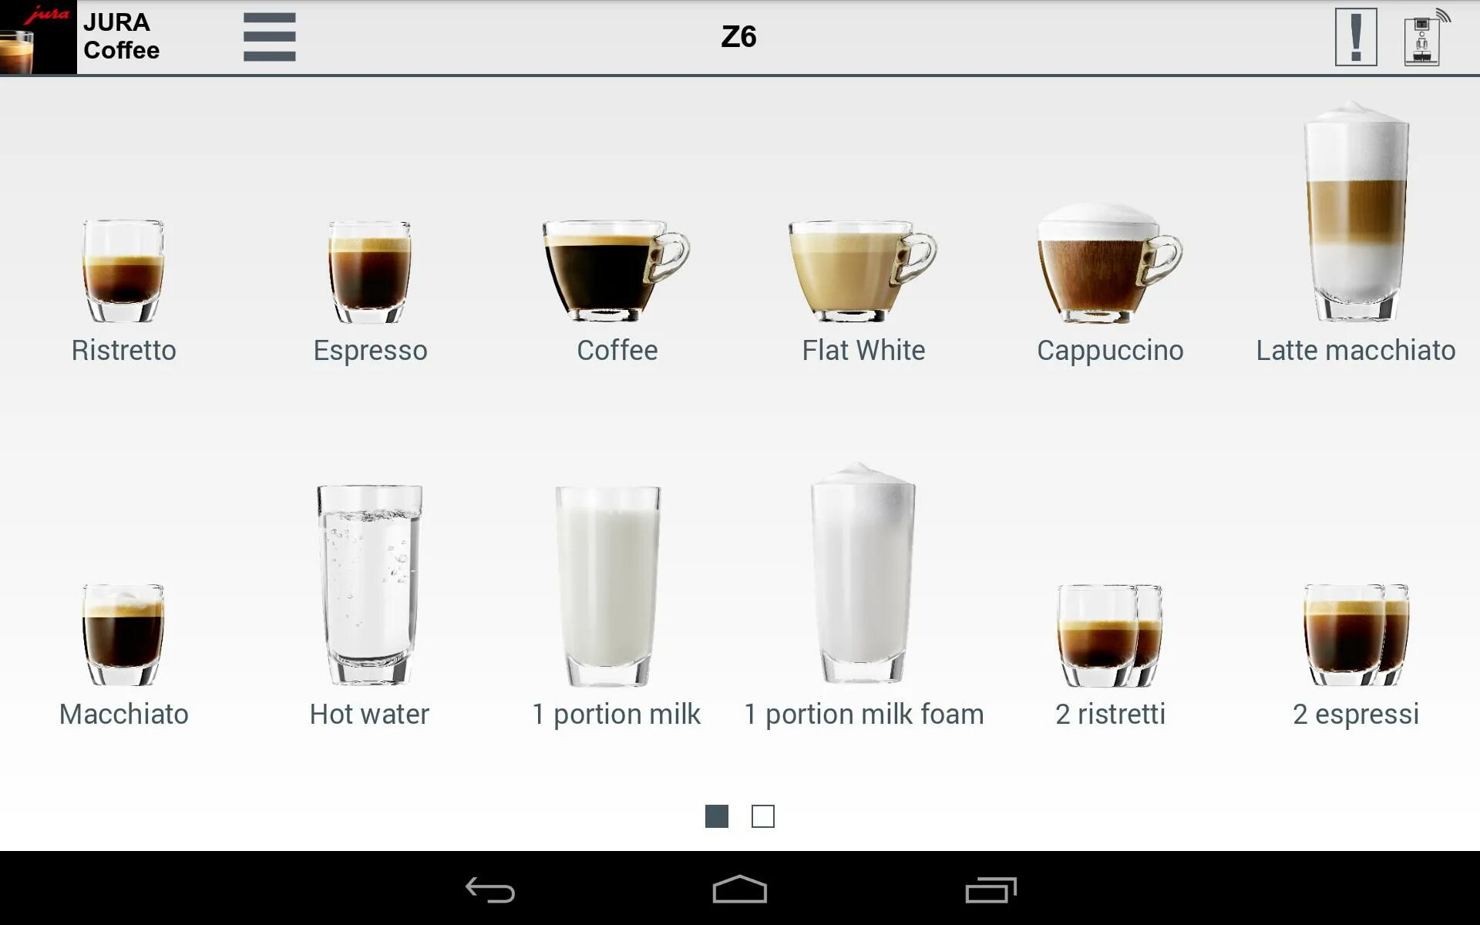Select Espresso coffee drink
This screenshot has height=925, width=1480.
coord(370,274)
